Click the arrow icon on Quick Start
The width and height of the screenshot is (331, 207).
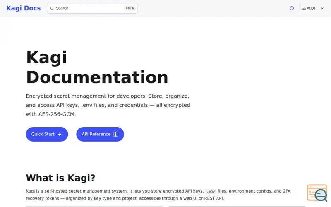(60, 134)
